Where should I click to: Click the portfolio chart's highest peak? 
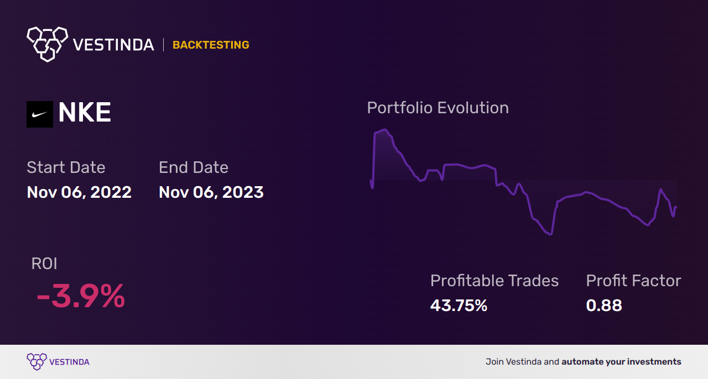point(384,130)
